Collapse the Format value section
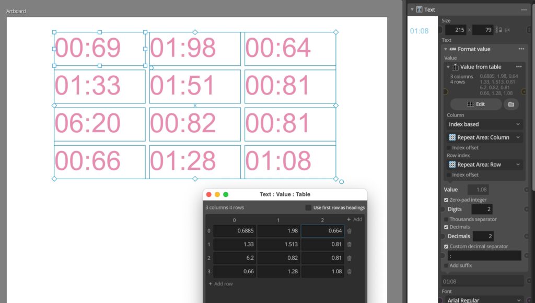This screenshot has height=303, width=535. 446,49
